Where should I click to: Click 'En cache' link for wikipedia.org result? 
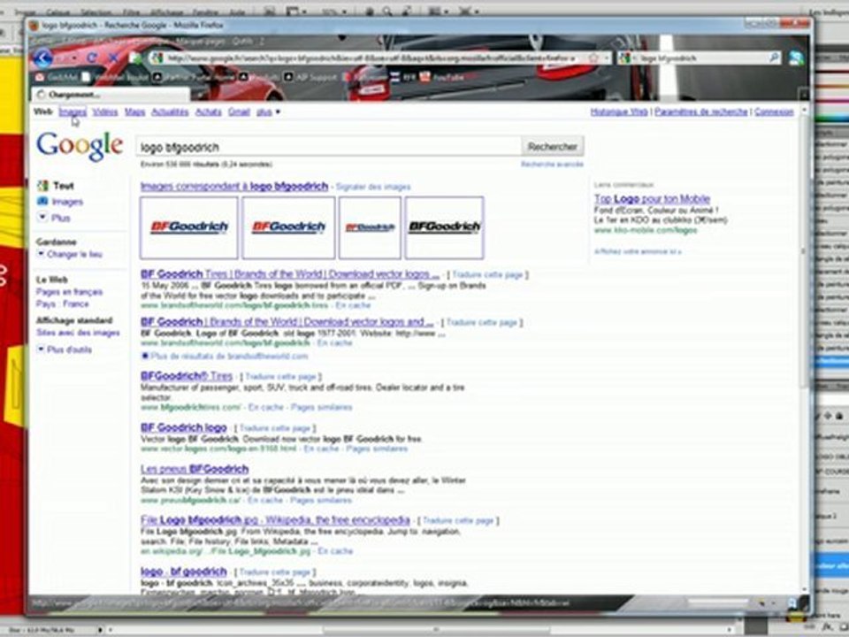coord(335,551)
